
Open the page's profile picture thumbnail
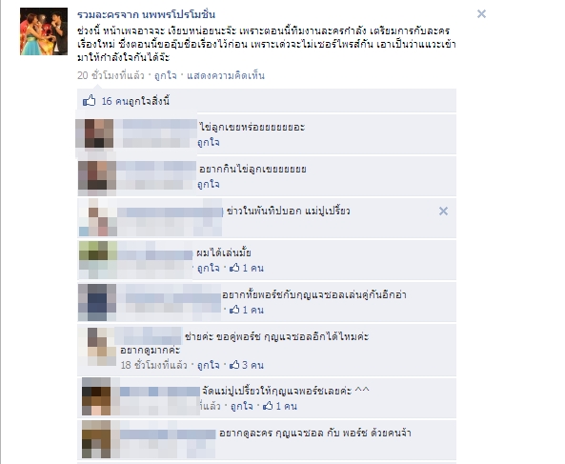tap(44, 31)
